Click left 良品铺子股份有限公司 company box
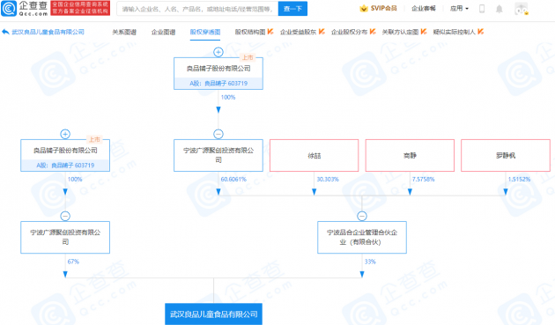Image resolution: width=555 pixels, height=325 pixels. click(x=65, y=155)
